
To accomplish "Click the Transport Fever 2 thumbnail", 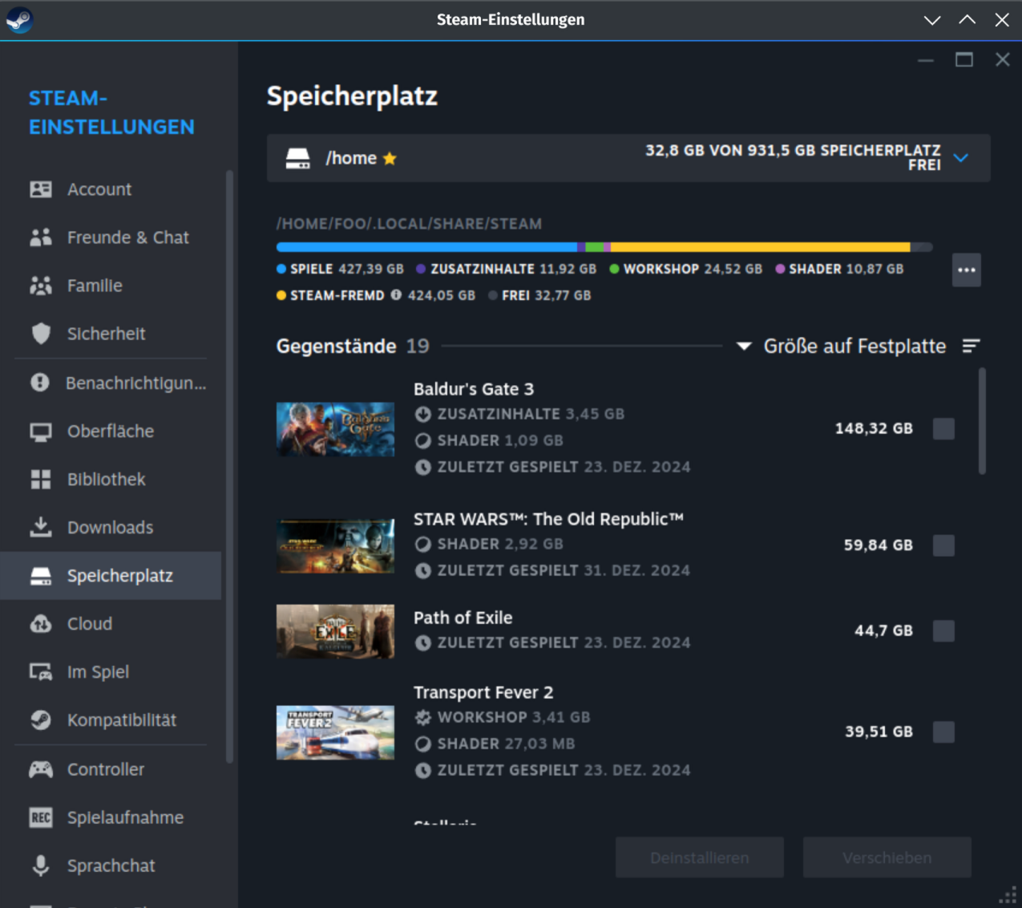I will point(335,732).
